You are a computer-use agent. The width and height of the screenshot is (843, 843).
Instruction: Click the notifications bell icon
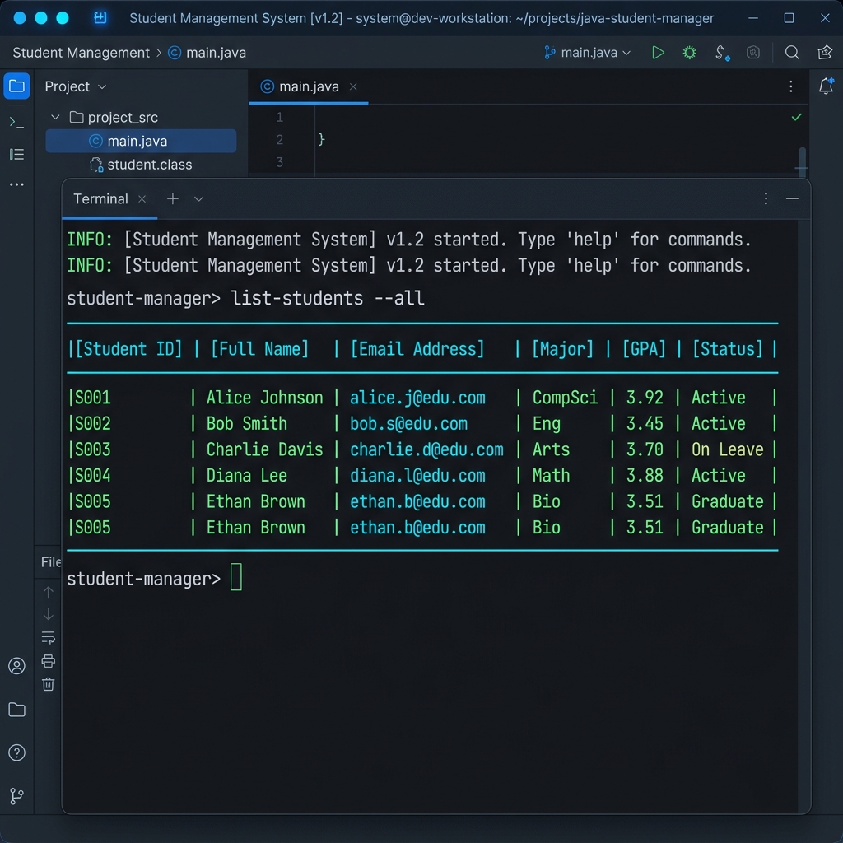[x=826, y=86]
